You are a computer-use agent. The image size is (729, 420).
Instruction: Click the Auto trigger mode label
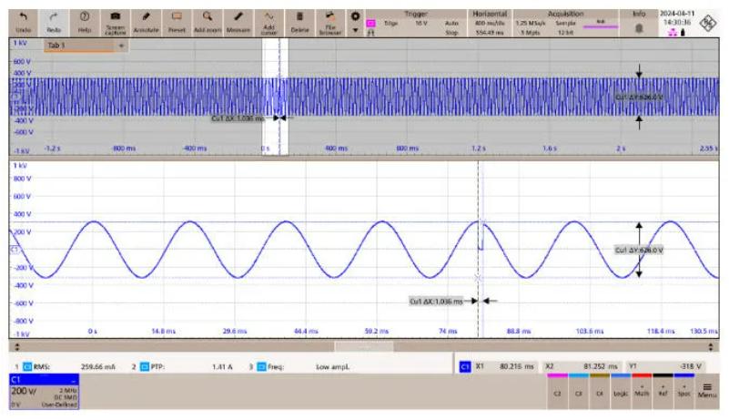click(x=451, y=23)
